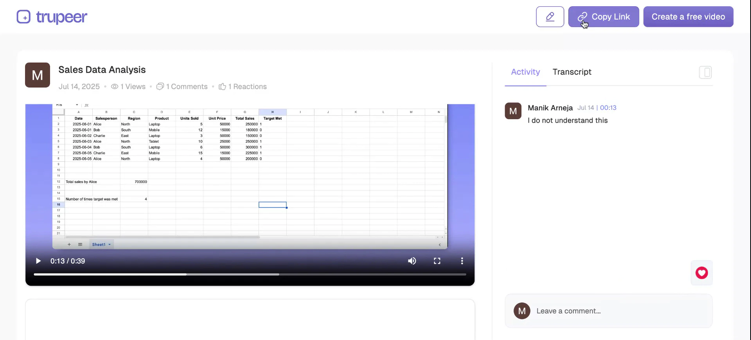
Task: Seek on the video progress bar
Action: [x=250, y=274]
